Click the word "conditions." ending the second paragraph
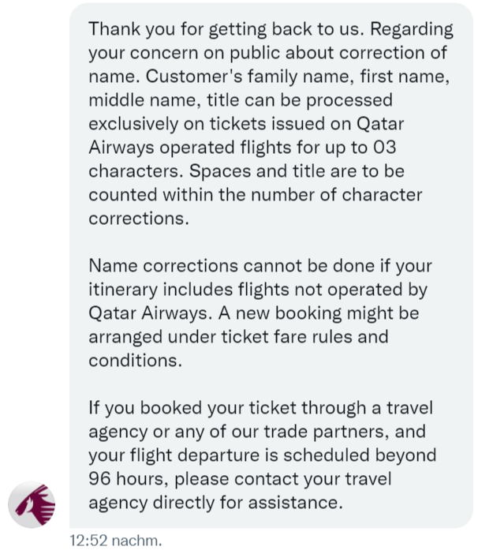The height and width of the screenshot is (554, 478). (135, 361)
